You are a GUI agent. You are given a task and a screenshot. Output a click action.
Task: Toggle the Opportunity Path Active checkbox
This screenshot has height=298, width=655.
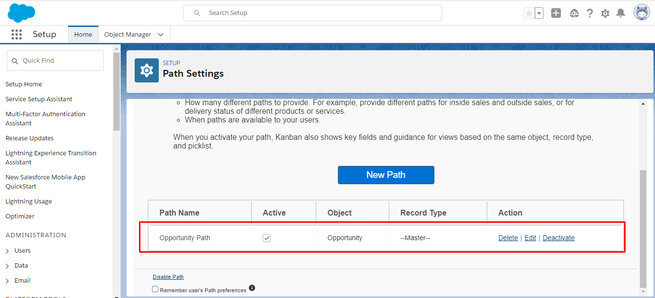(x=266, y=238)
